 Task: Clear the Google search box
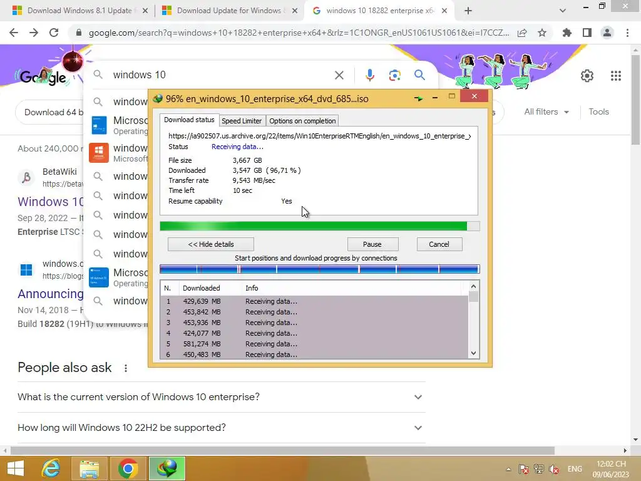tap(339, 75)
